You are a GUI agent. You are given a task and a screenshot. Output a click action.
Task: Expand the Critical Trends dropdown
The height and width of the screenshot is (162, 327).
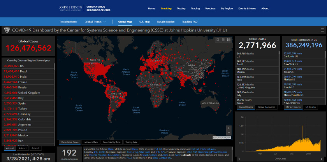pos(95,22)
